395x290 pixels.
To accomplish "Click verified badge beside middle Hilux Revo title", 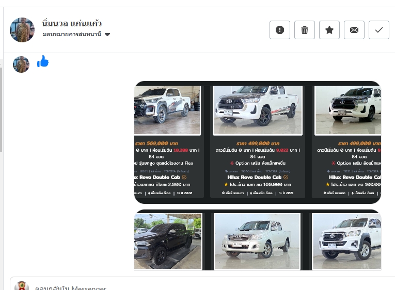I will 286,177.
